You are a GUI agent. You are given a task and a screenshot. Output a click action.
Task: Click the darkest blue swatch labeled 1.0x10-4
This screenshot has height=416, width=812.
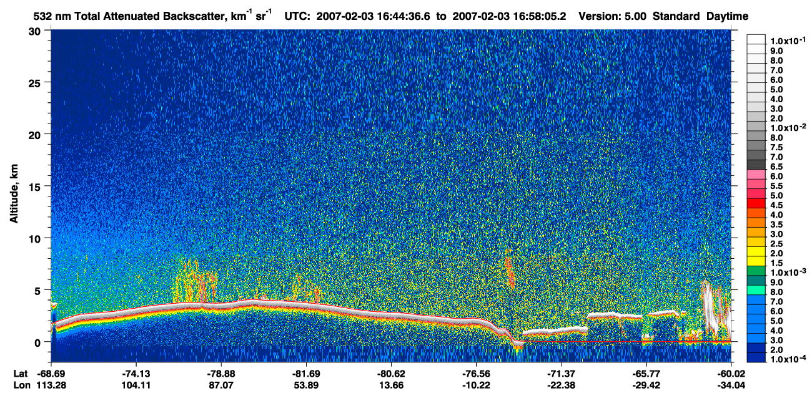tap(756, 357)
